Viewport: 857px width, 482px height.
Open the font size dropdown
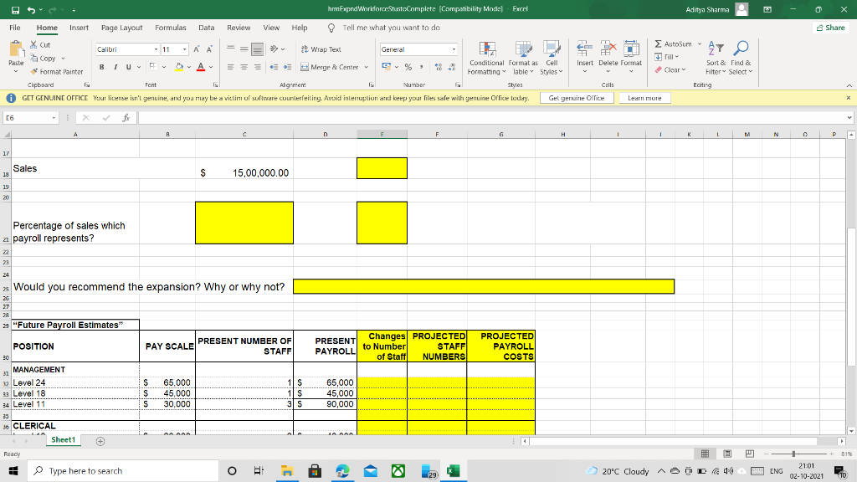(x=185, y=49)
